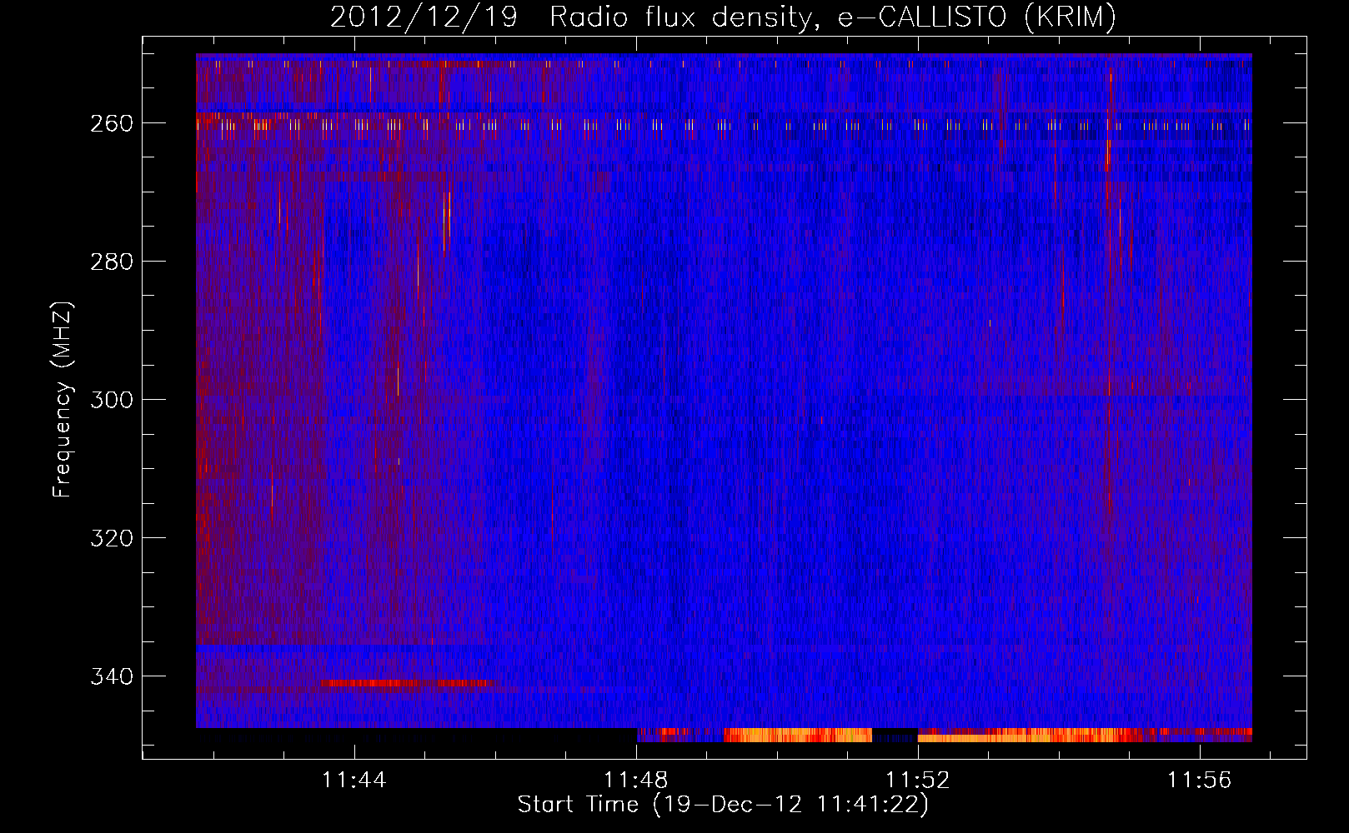Viewport: 1349px width, 833px height.
Task: Click the bright orange strip below the spectrogram around 11:50
Action: pos(798,735)
